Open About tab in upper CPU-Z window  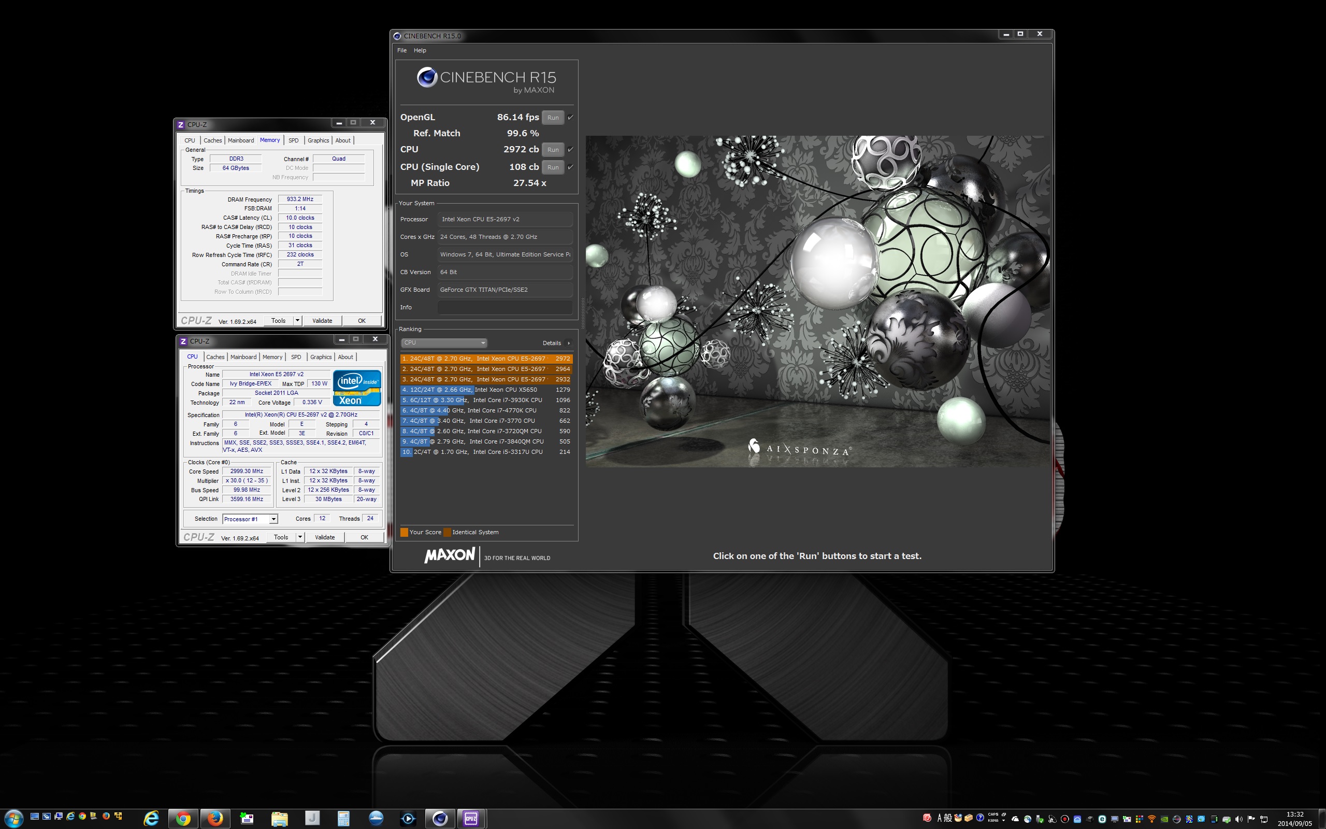pos(343,140)
